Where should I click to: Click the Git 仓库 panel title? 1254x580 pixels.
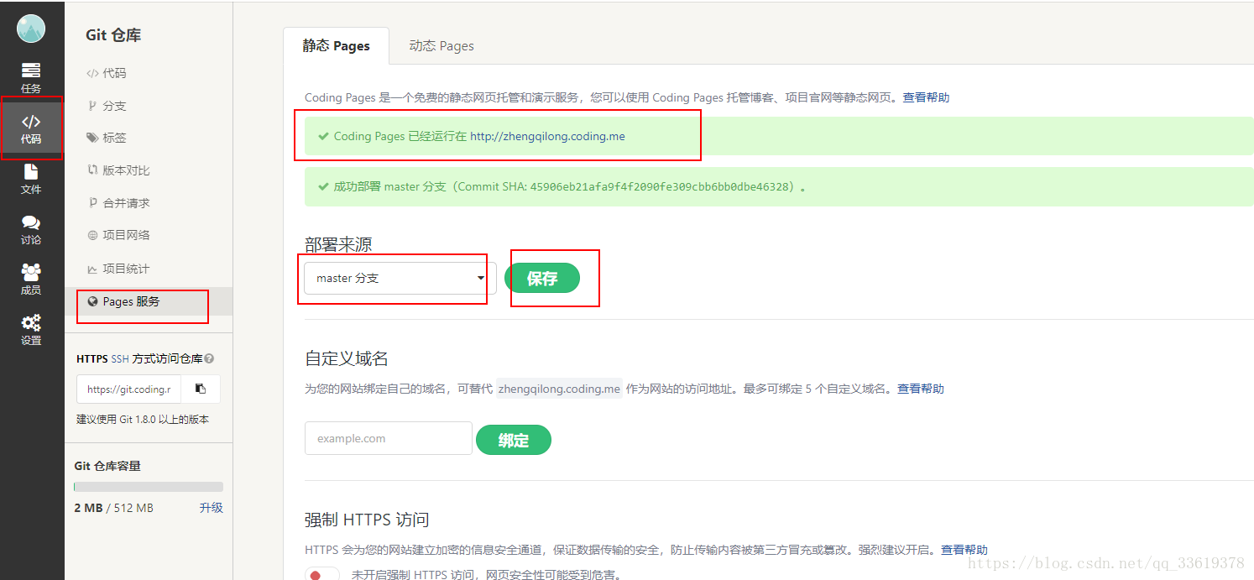113,35
